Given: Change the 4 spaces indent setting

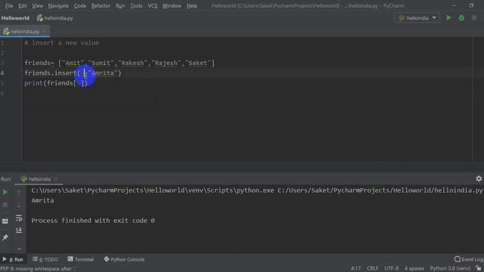Looking at the screenshot, I should pyautogui.click(x=414, y=269).
